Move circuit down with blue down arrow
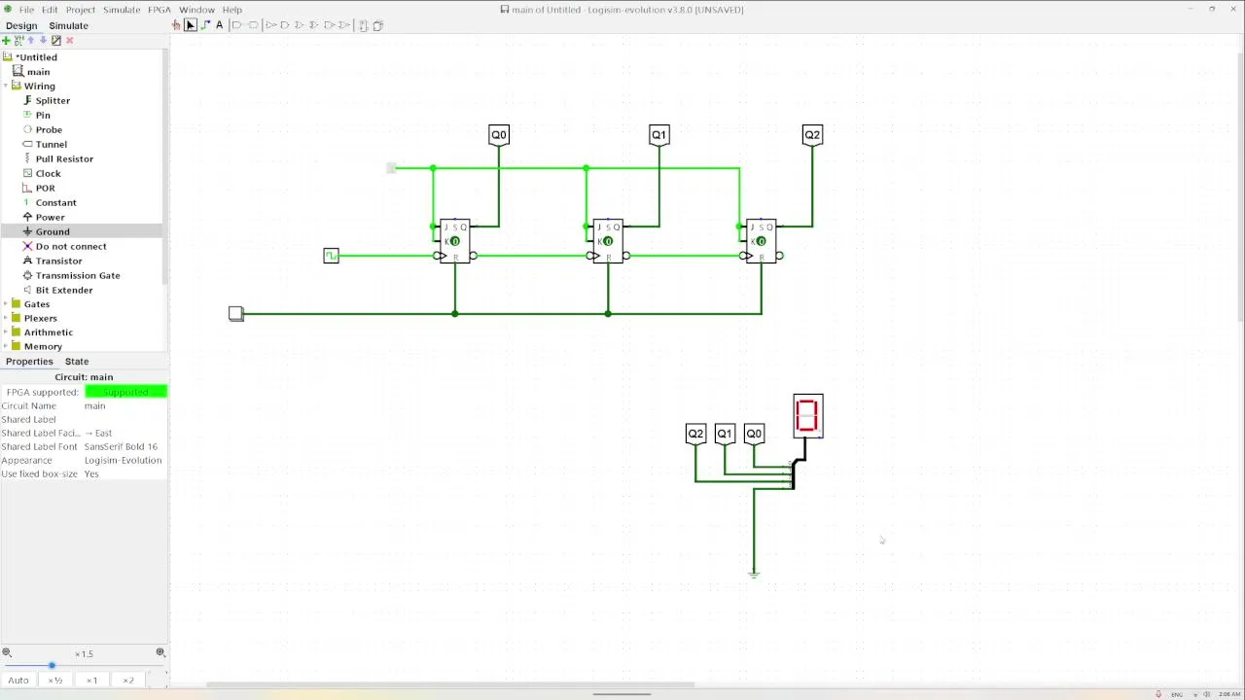The width and height of the screenshot is (1245, 700). coord(43,40)
